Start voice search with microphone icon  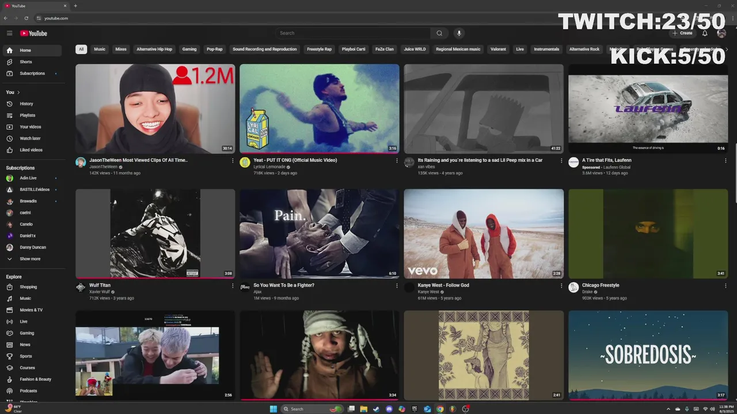(459, 33)
